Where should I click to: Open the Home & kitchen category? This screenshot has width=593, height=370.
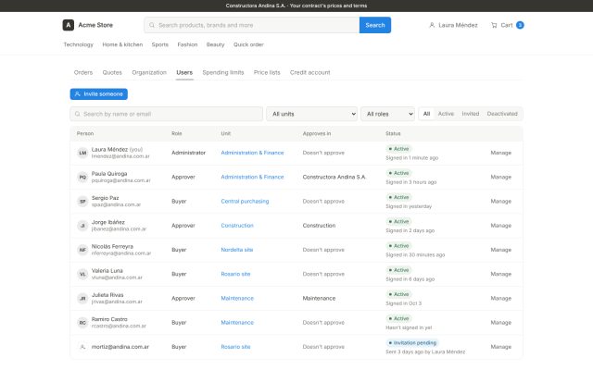[122, 44]
